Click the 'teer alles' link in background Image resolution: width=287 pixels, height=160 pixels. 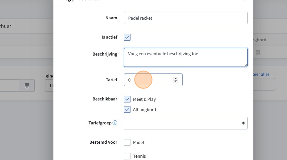(261, 75)
